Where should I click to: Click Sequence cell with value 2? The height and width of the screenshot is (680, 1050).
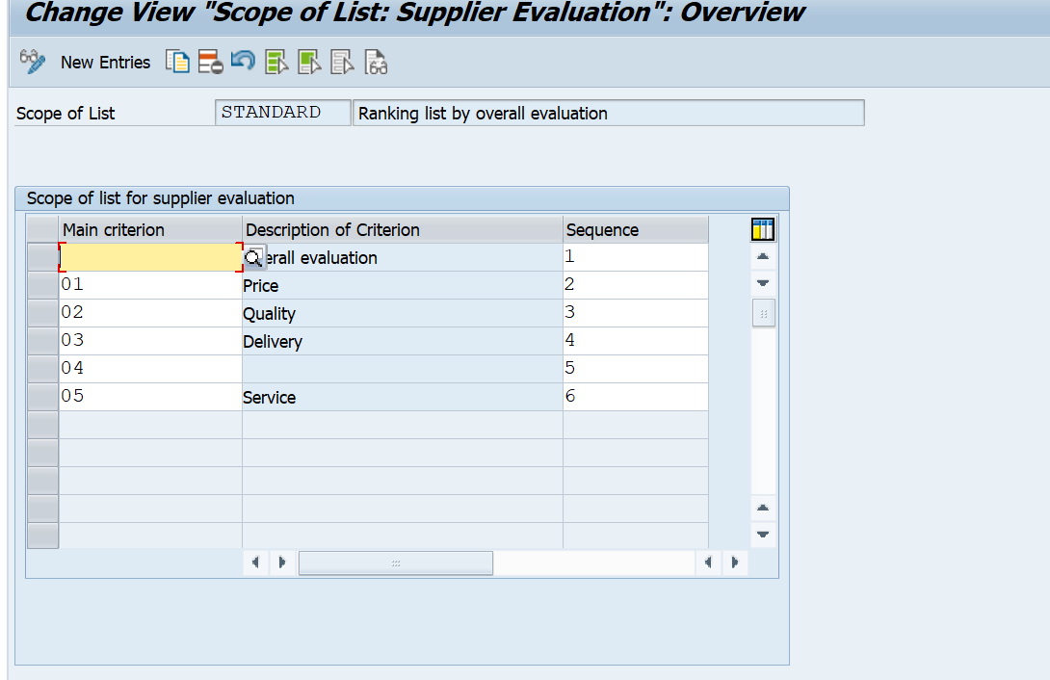coord(636,285)
